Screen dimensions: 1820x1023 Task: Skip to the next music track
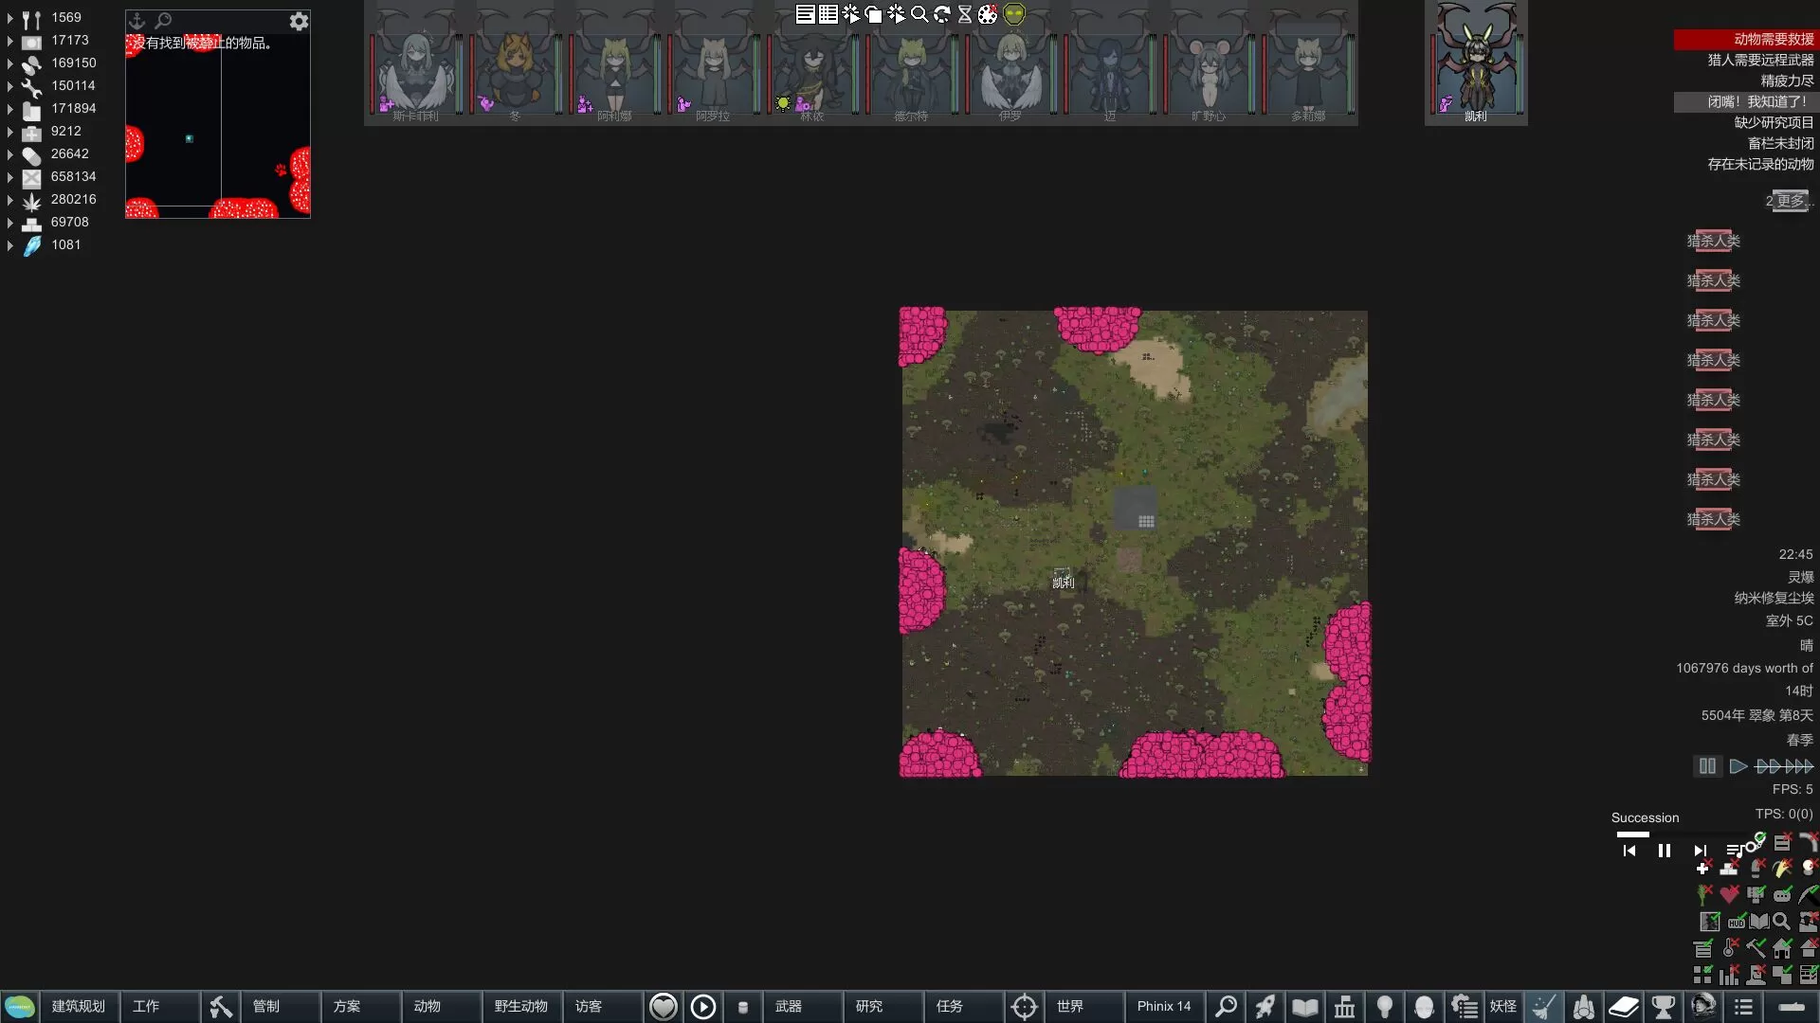[x=1700, y=851]
